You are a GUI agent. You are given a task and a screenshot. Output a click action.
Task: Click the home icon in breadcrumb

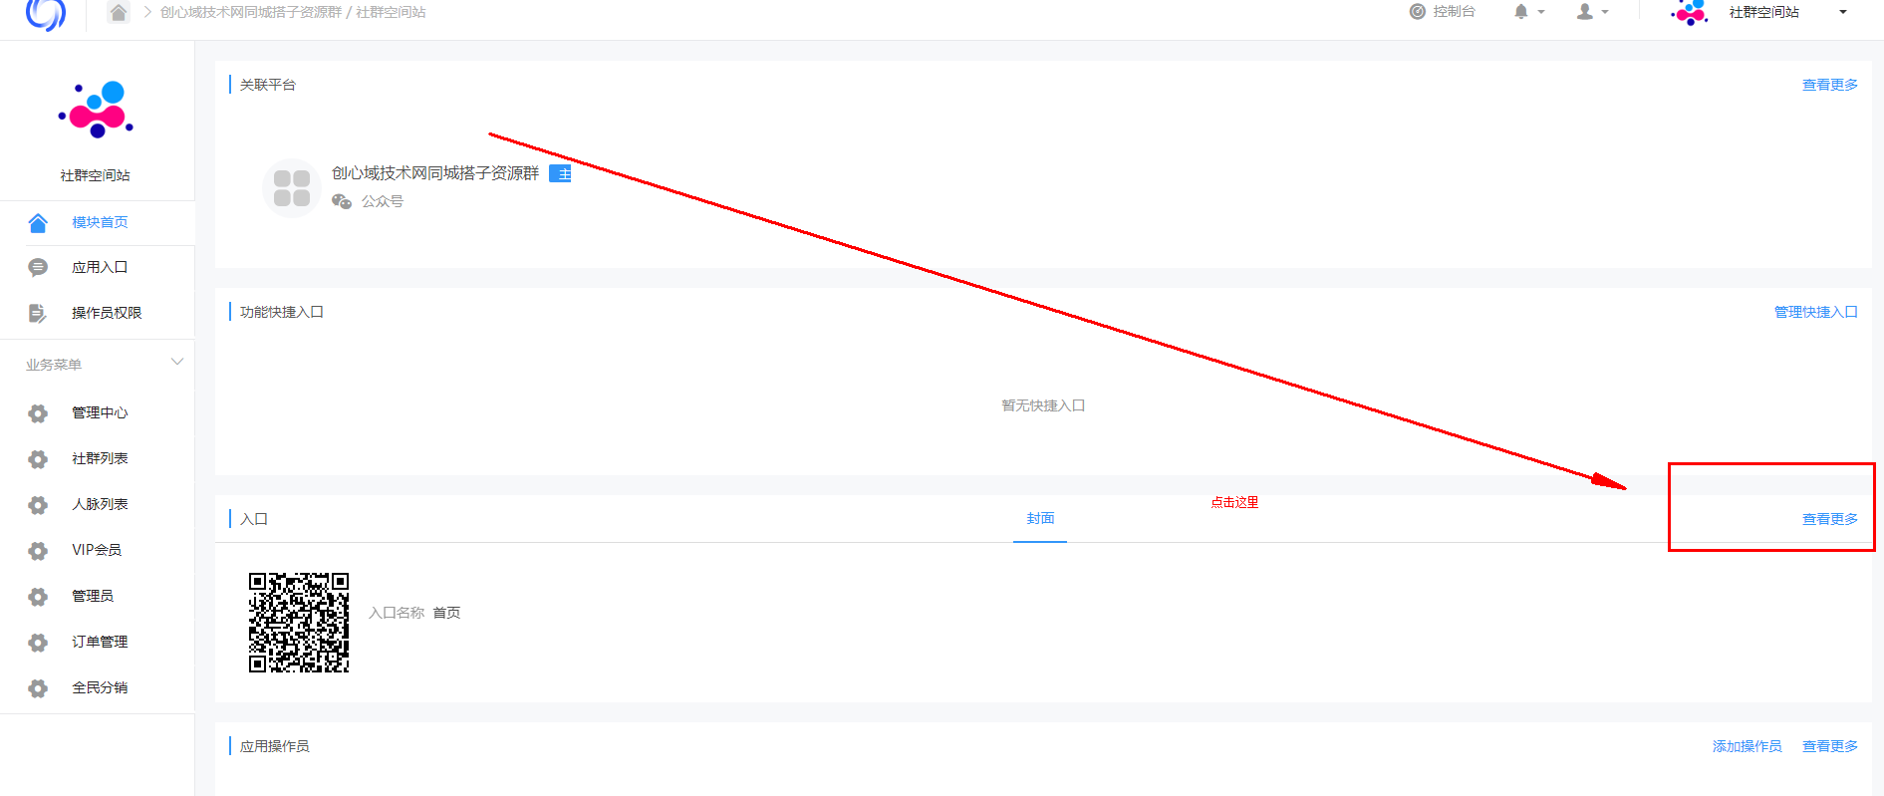click(x=119, y=12)
